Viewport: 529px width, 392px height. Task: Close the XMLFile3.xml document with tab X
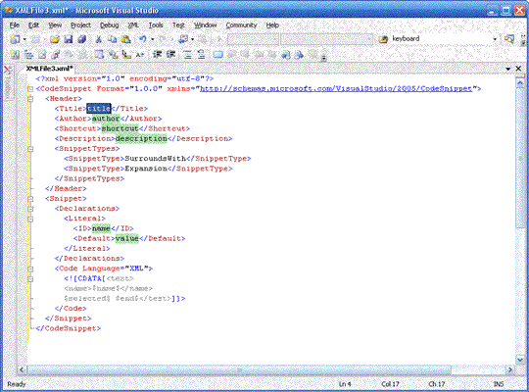point(518,69)
